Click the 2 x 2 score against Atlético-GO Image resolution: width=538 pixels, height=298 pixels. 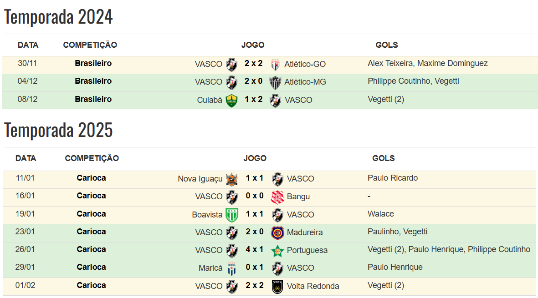pyautogui.click(x=253, y=64)
